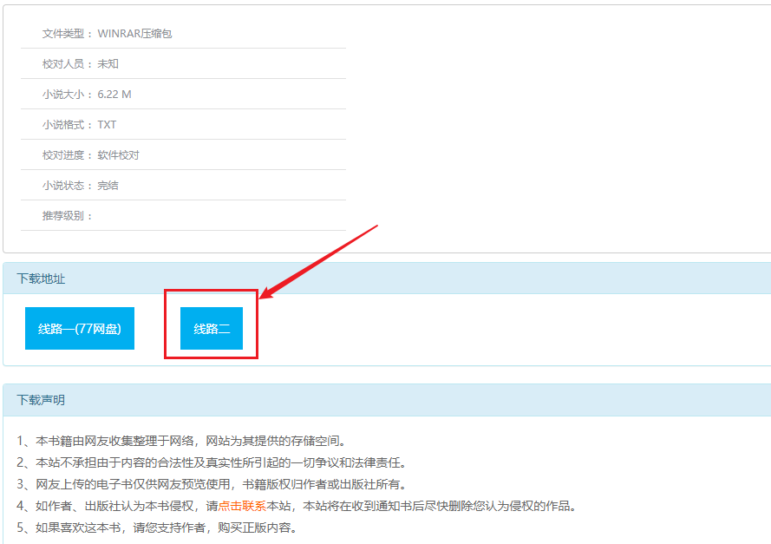The height and width of the screenshot is (544, 771).
Task: Click the WINRAR压缩包 file type value
Action: click(x=134, y=34)
